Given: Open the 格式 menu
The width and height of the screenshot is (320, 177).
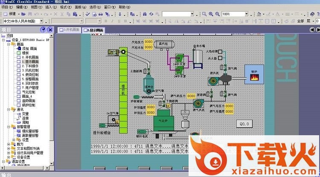Looking at the screenshot, I should click(65, 7).
